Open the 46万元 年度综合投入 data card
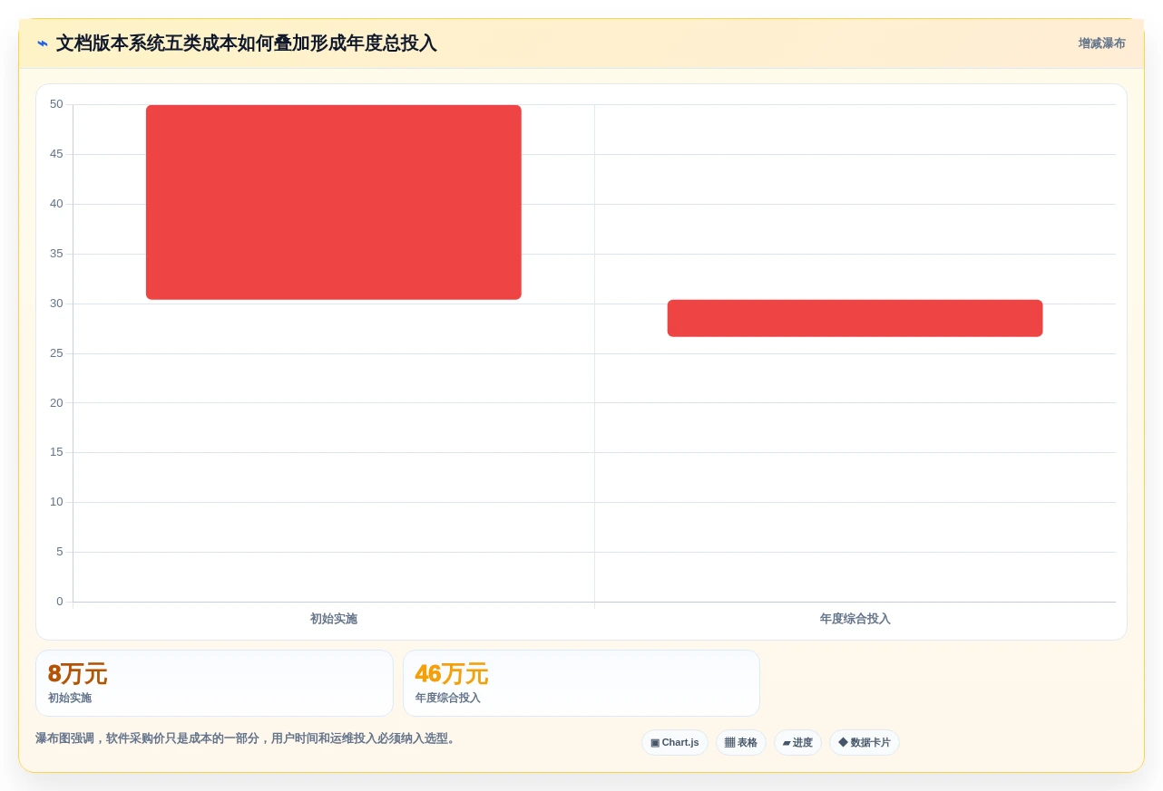Screen dimensions: 1163x791 pyautogui.click(x=581, y=683)
